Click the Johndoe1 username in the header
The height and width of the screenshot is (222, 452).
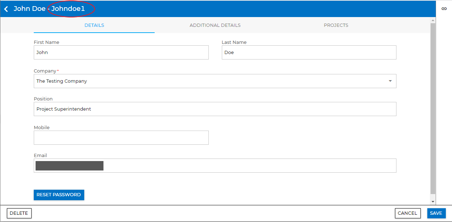[x=68, y=9]
